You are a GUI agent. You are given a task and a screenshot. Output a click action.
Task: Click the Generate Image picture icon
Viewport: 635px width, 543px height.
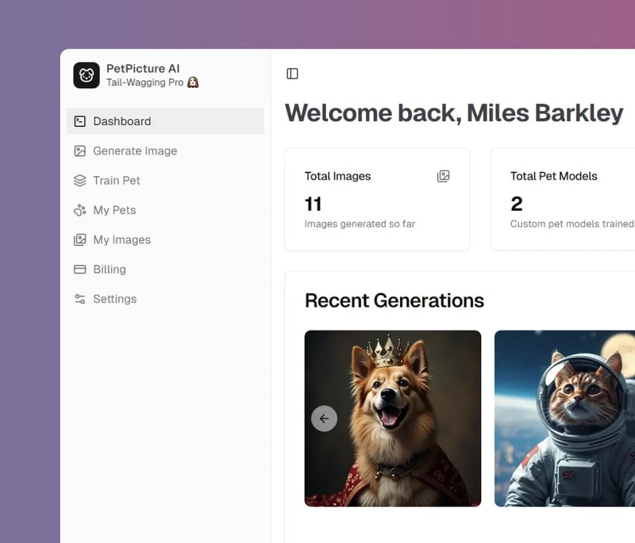point(79,151)
